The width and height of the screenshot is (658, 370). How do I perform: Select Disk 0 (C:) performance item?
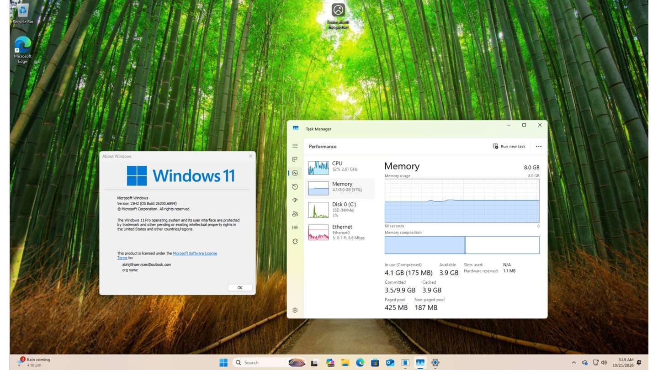[340, 210]
